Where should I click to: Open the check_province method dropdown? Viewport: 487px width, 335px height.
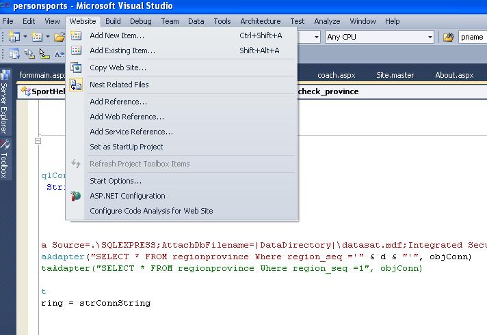click(x=392, y=91)
